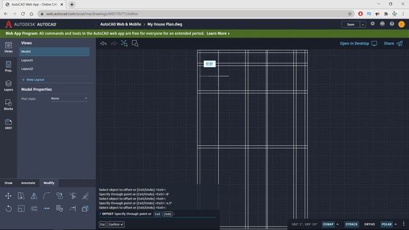Open the Plot style dropdown
This screenshot has height=230, width=409.
(69, 98)
